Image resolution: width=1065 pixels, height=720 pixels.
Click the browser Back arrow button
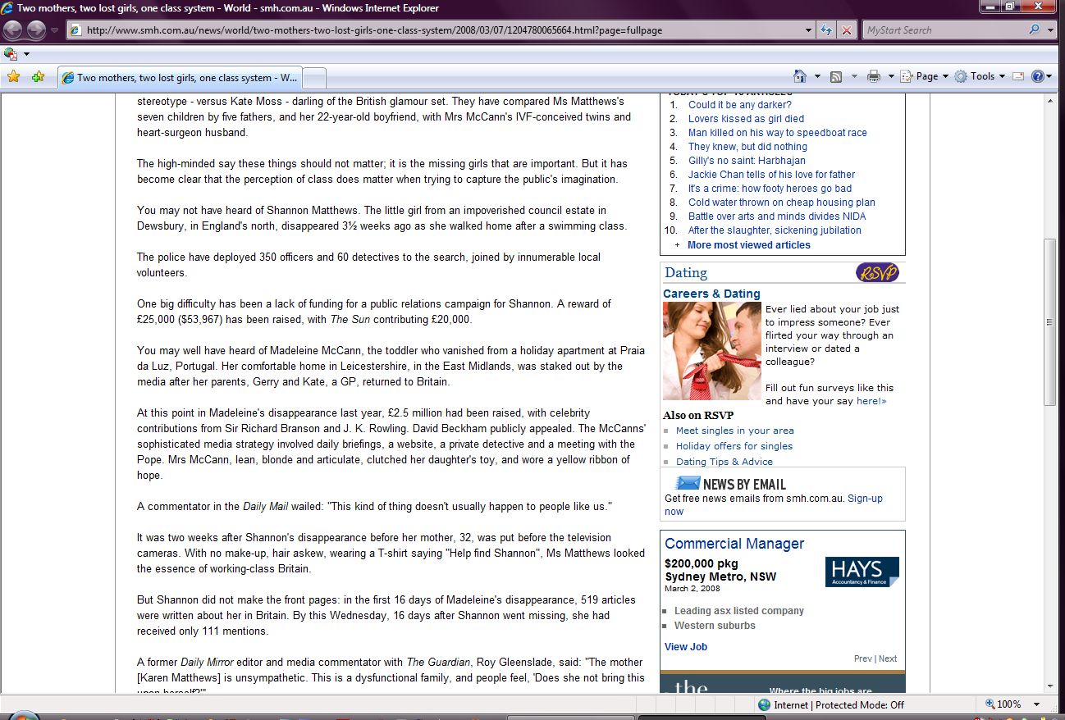coord(13,30)
